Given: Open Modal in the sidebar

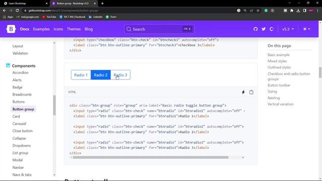Looking at the screenshot, I should (18, 160).
